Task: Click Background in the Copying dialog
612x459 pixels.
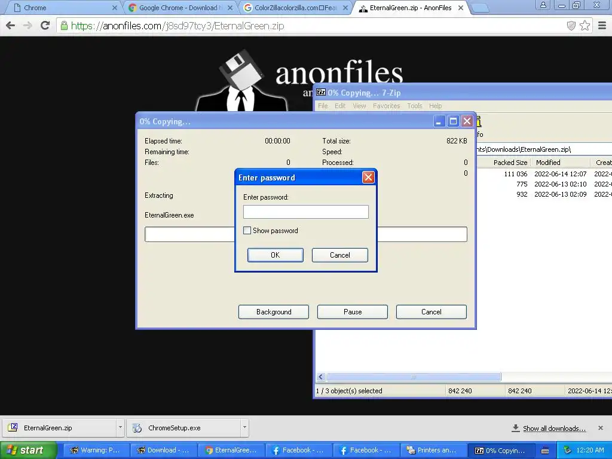Action: (x=274, y=312)
